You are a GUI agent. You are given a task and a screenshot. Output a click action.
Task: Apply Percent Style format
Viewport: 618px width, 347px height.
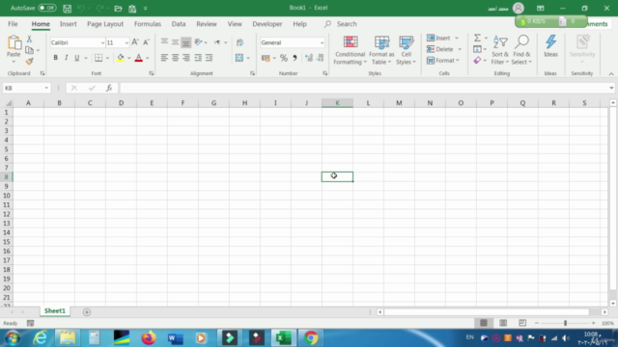[283, 58]
